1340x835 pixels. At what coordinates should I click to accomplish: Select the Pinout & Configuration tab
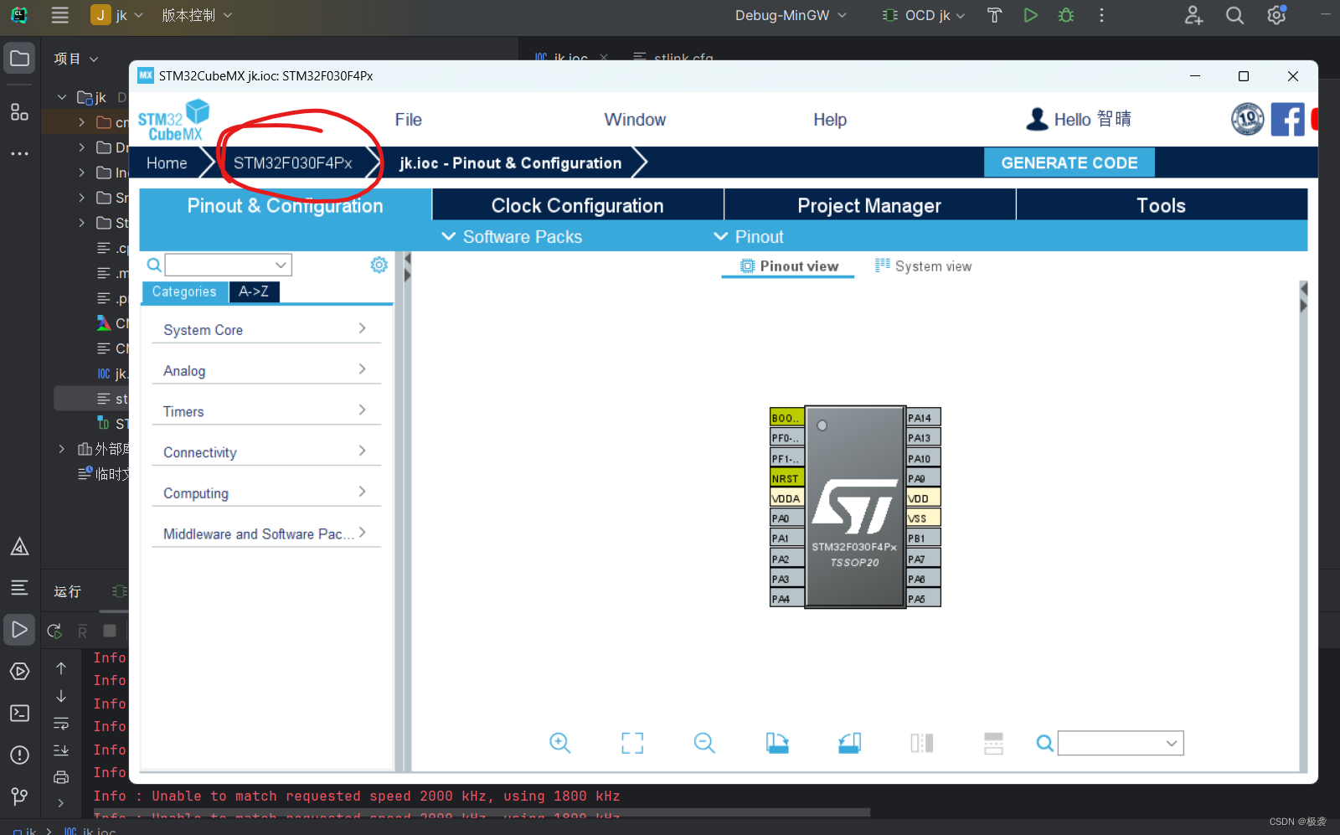click(285, 205)
